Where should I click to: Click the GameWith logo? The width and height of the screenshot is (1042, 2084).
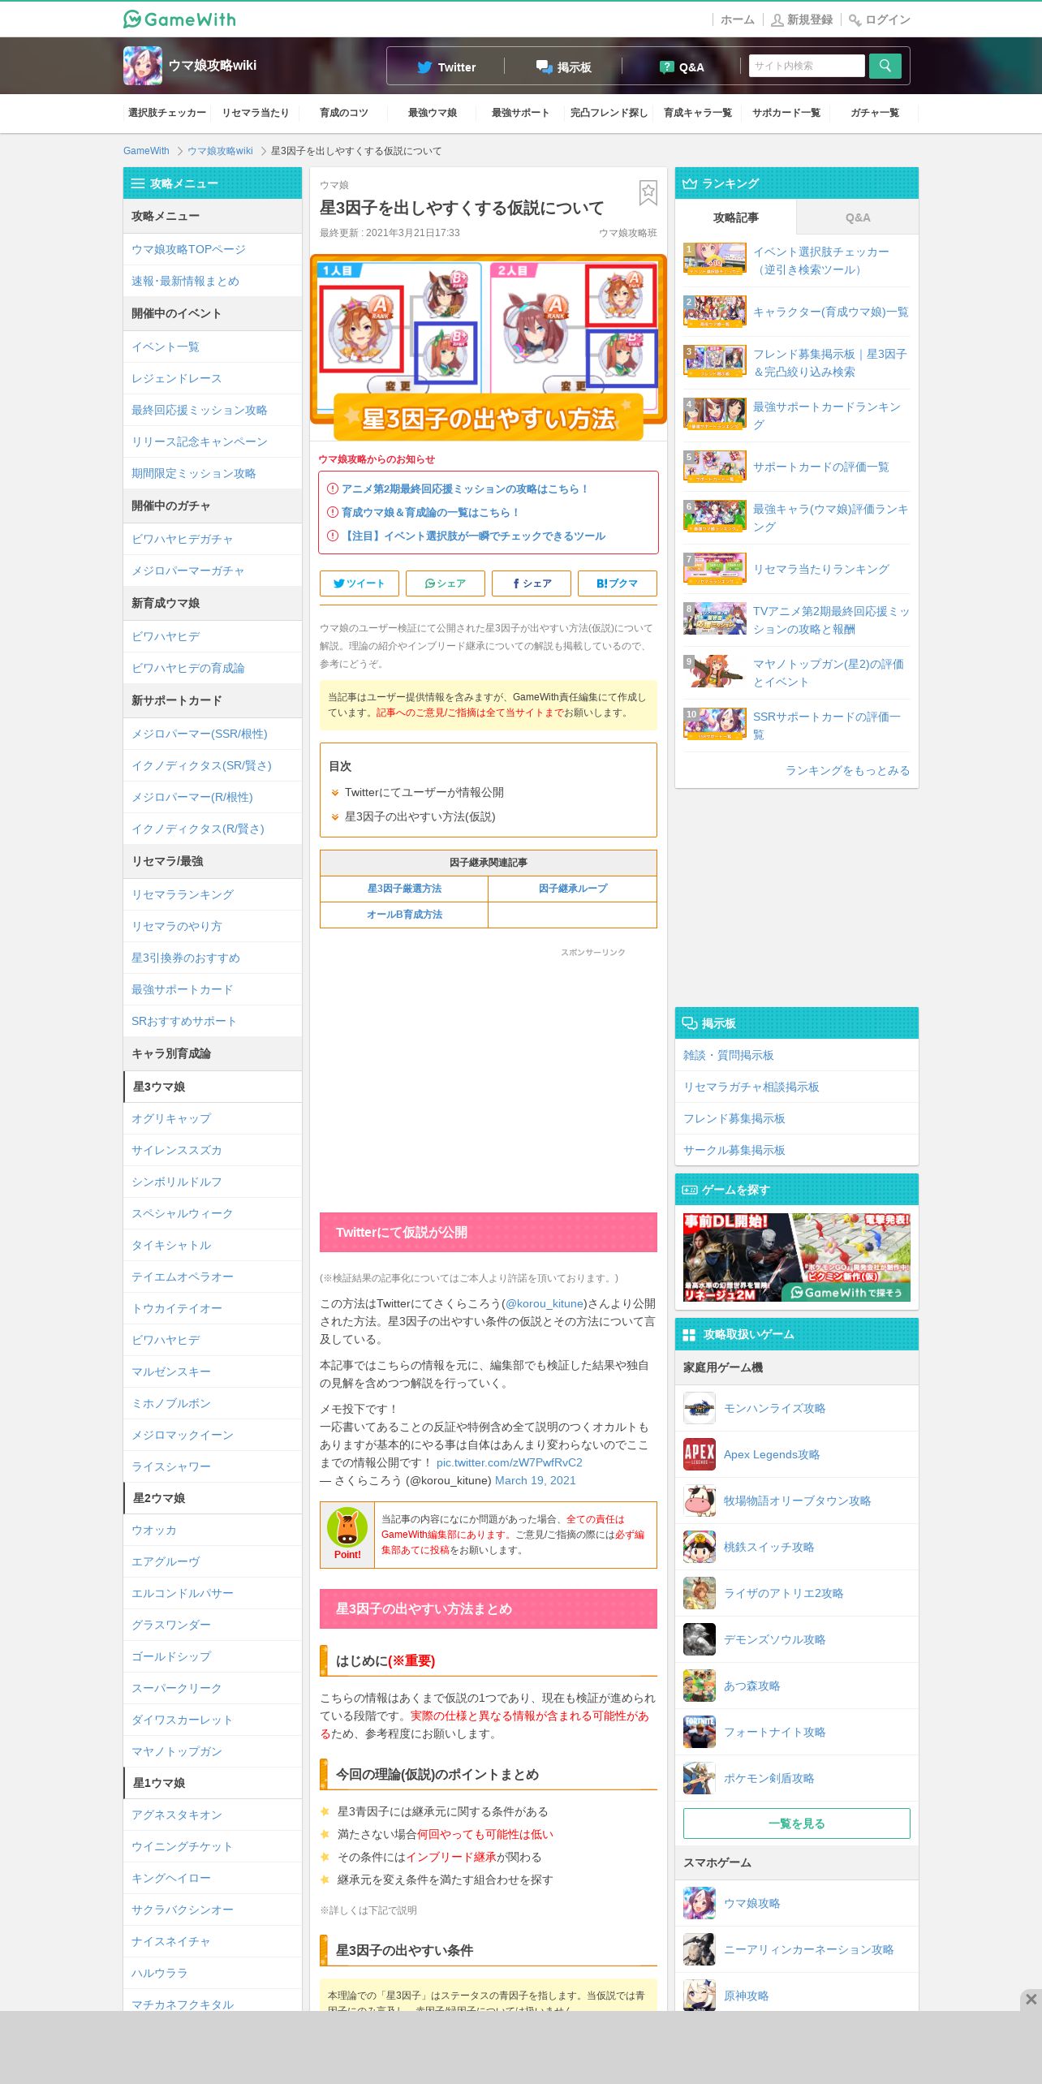tap(179, 19)
